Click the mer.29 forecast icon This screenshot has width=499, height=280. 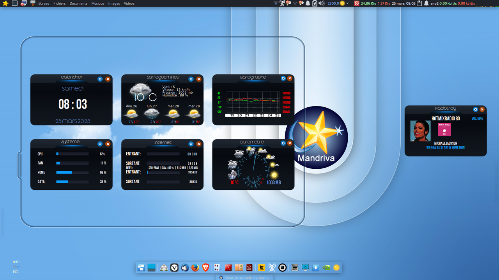[x=193, y=114]
